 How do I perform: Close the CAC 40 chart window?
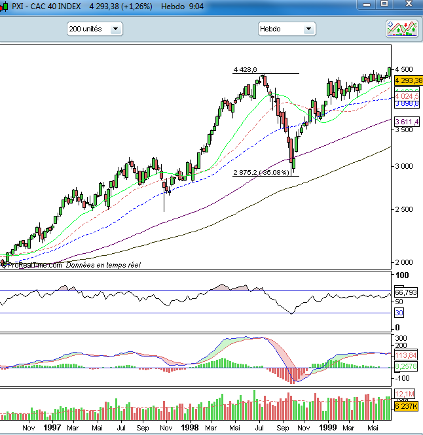[409, 4]
